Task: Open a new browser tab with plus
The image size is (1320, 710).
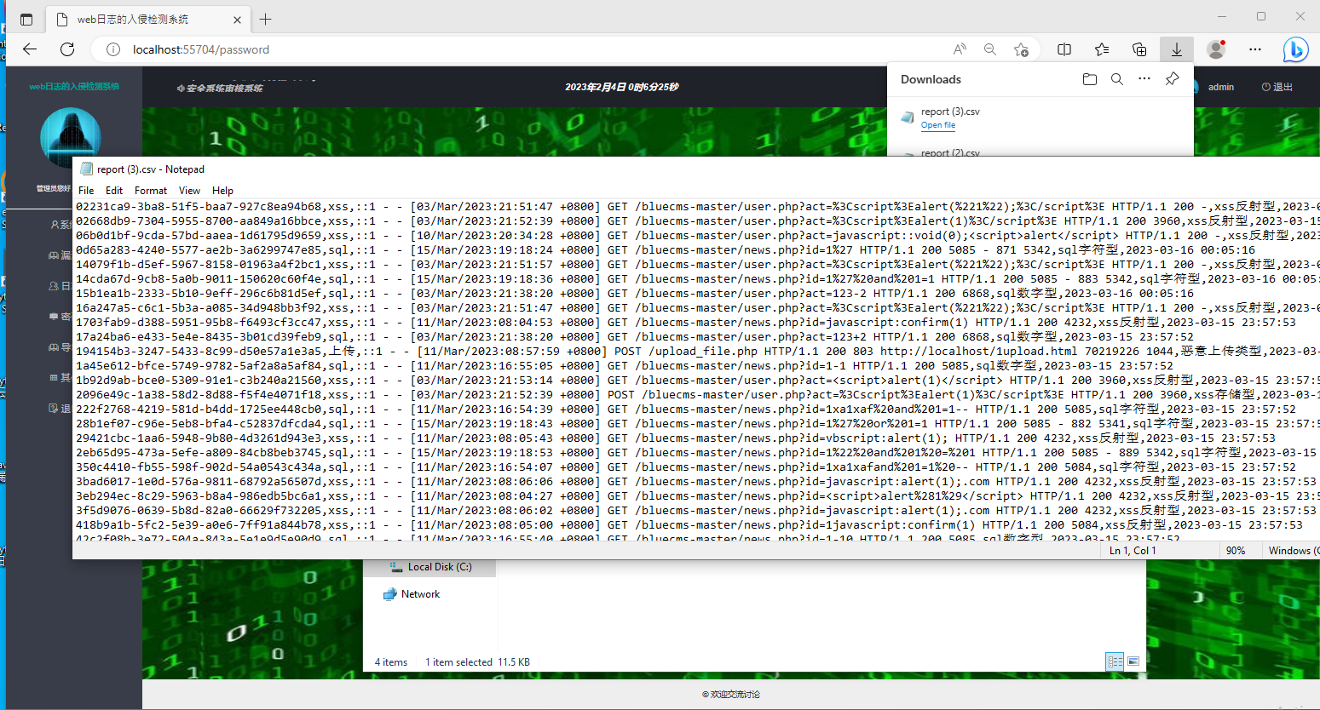Action: tap(266, 19)
